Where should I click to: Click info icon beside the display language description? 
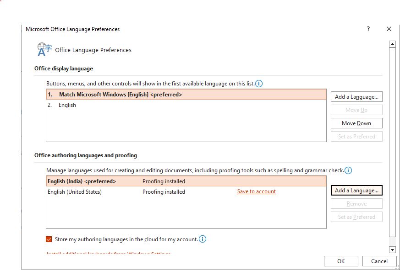(259, 84)
